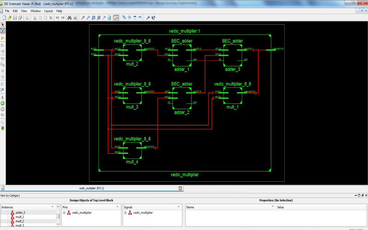
Task: Click the View by Category panel label
Action: click(x=10, y=195)
